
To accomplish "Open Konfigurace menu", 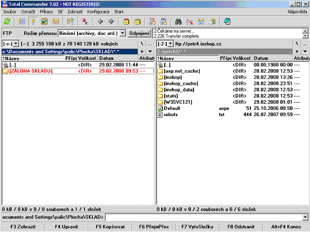I will click(x=98, y=12).
